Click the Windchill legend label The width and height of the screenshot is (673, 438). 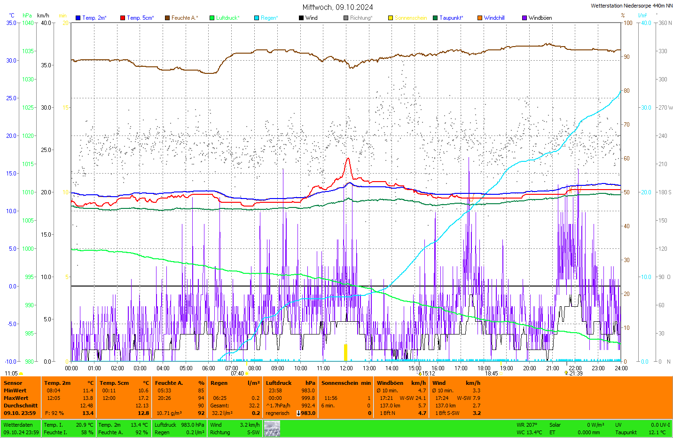[494, 18]
